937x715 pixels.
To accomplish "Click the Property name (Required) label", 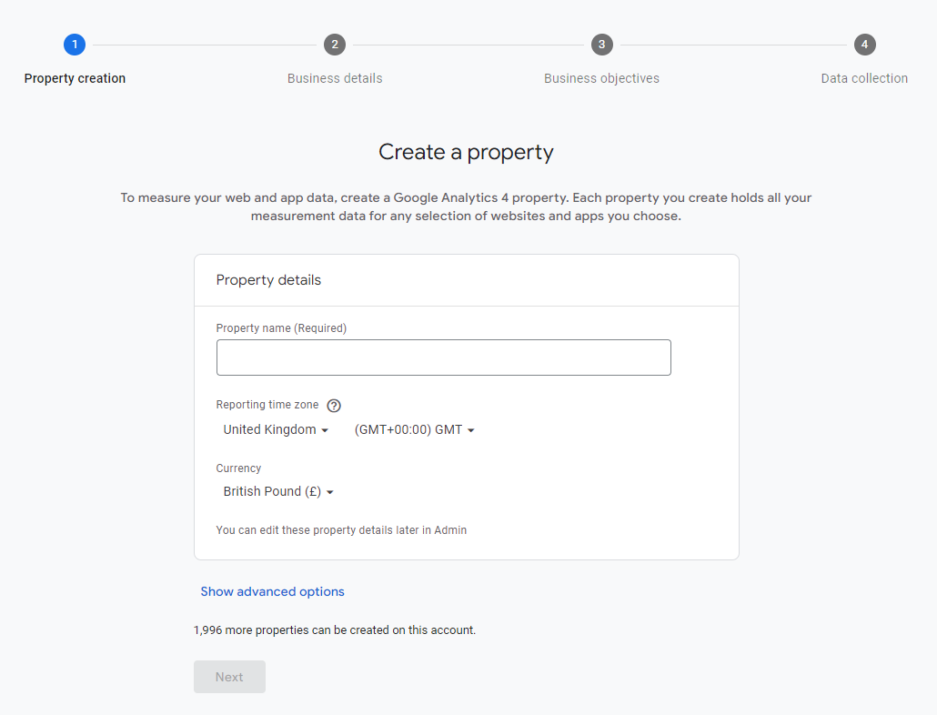I will pos(281,327).
